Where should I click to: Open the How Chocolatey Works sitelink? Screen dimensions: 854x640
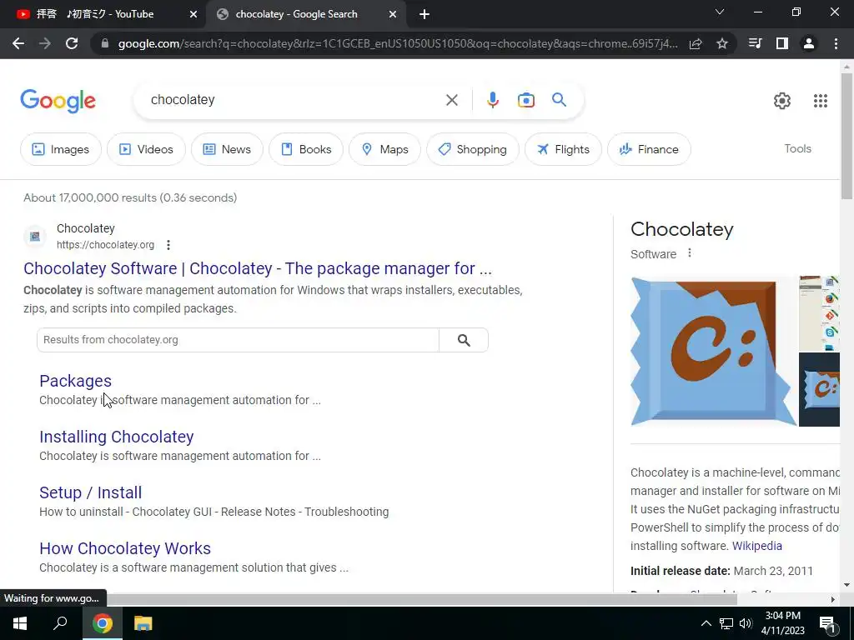pos(125,548)
